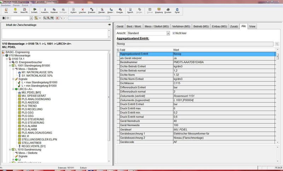Select PLS TREND in the tree

(x=29, y=106)
